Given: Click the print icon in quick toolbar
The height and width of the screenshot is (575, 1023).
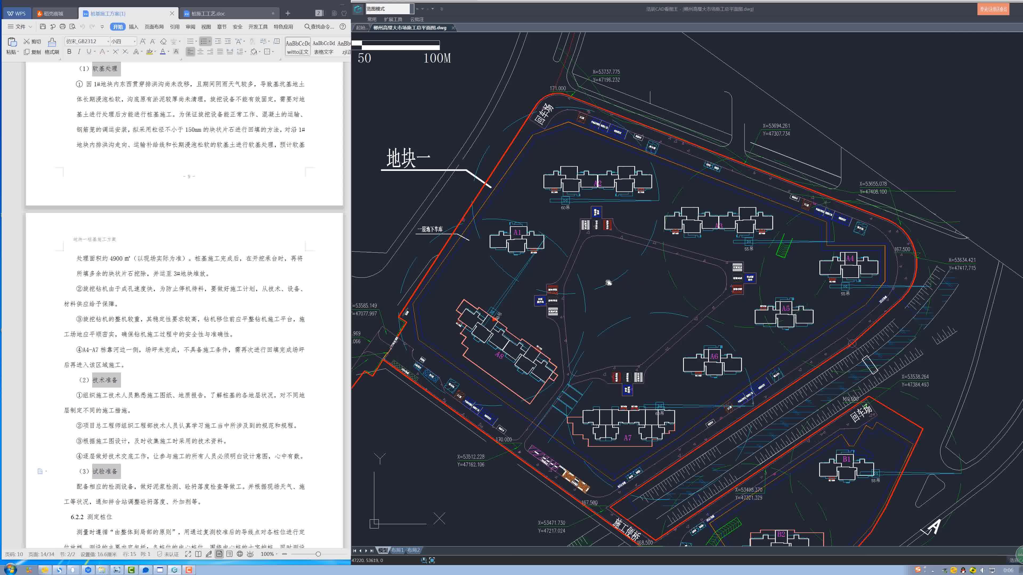Looking at the screenshot, I should click(62, 27).
